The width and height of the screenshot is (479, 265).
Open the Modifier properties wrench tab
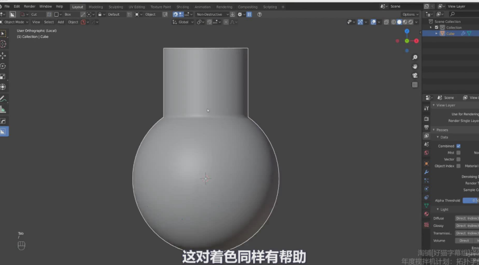pyautogui.click(x=426, y=172)
